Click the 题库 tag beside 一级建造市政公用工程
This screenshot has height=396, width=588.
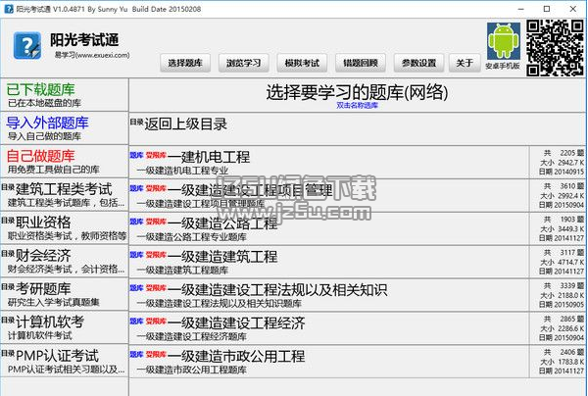pyautogui.click(x=137, y=355)
